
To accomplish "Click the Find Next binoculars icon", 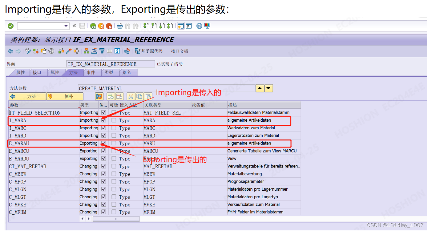I will (x=135, y=26).
